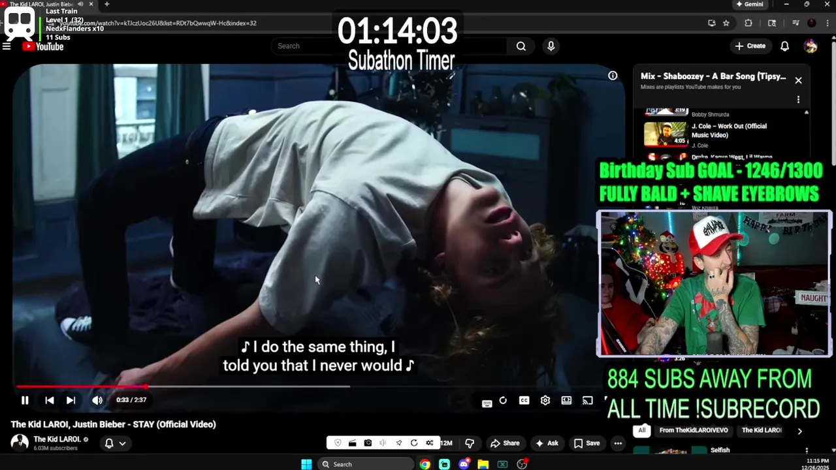Image resolution: width=836 pixels, height=470 pixels.
Task: Open a new Chrome tab
Action: tap(106, 4)
